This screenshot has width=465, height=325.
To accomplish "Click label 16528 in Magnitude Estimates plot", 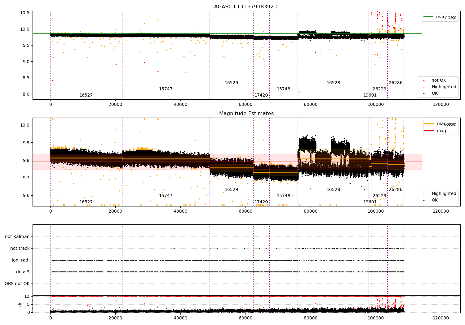I will click(x=333, y=190).
